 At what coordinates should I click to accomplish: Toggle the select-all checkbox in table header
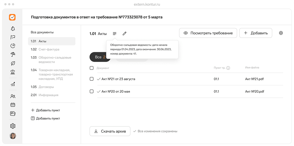92,68
